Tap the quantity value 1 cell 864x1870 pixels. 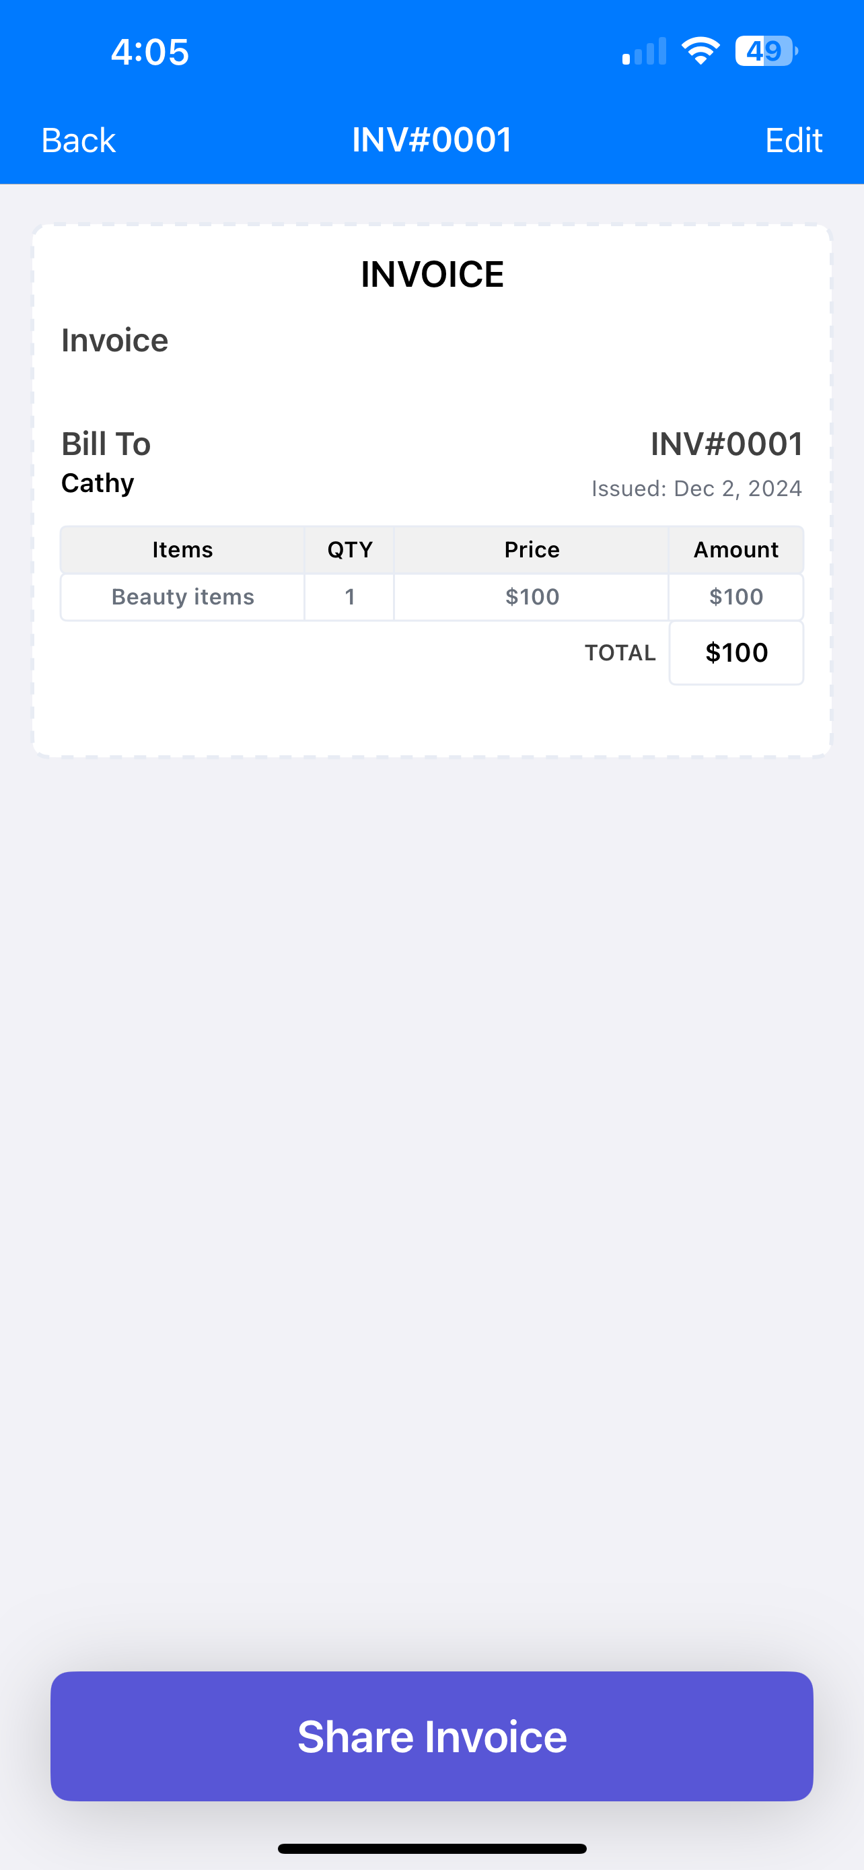click(x=350, y=596)
